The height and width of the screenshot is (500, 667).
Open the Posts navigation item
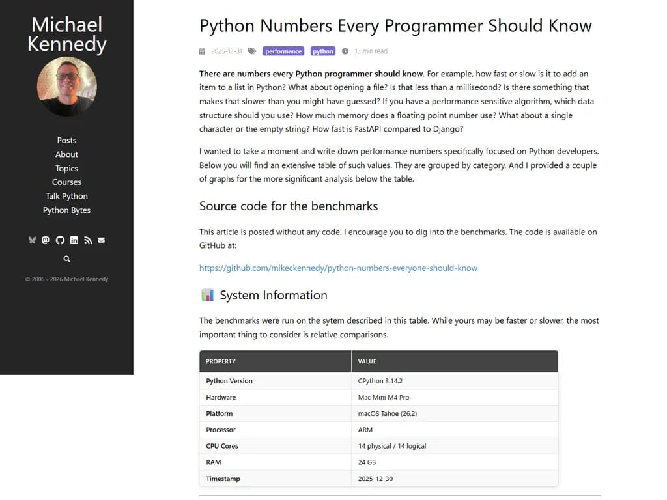point(66,140)
